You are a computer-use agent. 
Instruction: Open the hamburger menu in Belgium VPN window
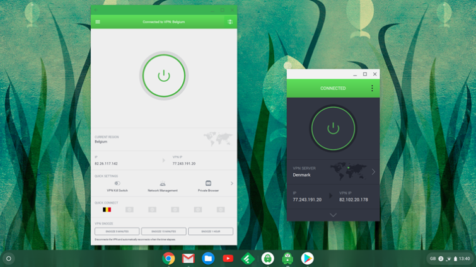click(x=98, y=22)
